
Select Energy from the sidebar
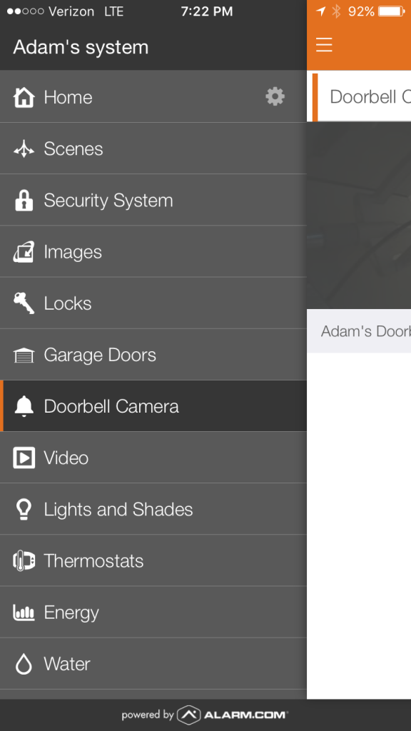click(x=153, y=612)
